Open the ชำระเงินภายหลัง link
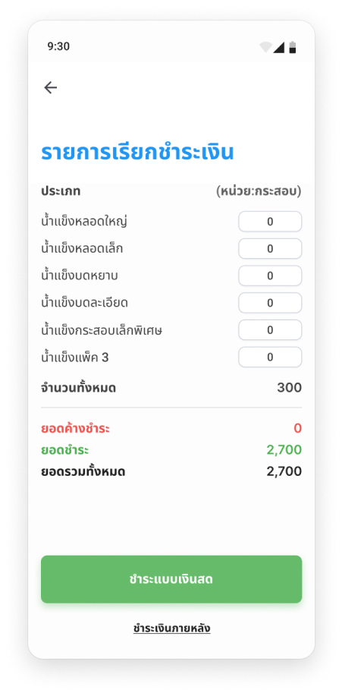The width and height of the screenshot is (342, 693). coord(171,628)
